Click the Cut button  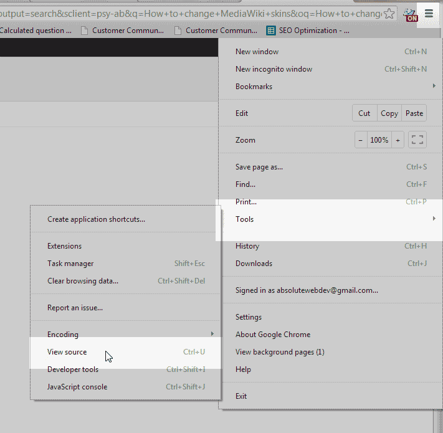(x=364, y=113)
